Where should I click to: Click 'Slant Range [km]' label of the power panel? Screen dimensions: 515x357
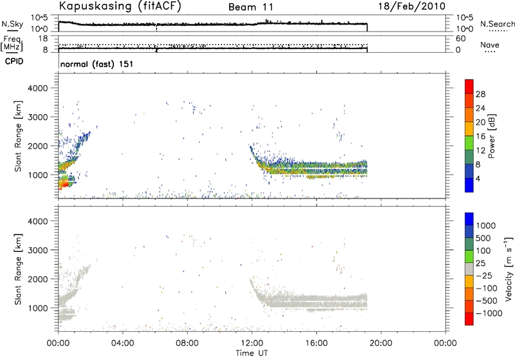[18, 136]
